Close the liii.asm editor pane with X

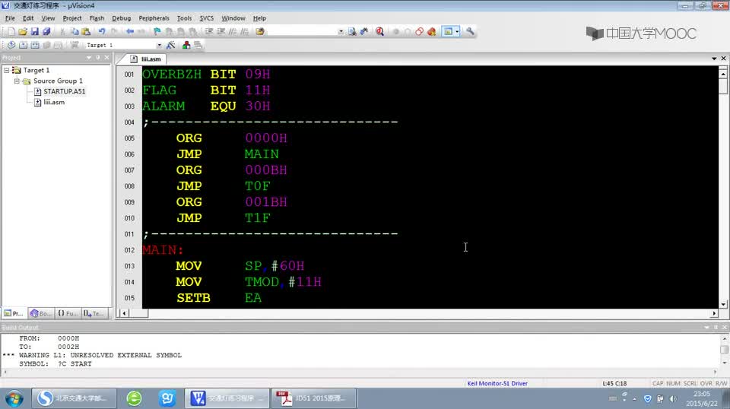pyautogui.click(x=723, y=59)
